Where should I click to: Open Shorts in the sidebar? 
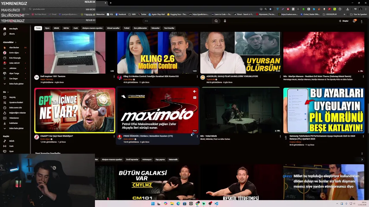[x=12, y=34]
